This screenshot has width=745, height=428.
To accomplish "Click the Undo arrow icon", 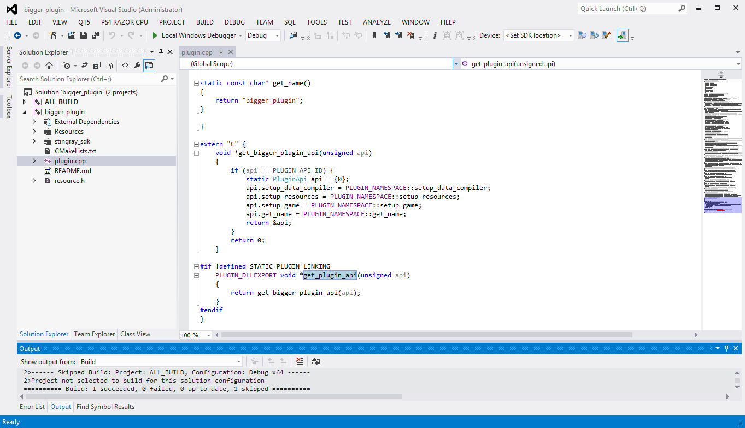I will 112,35.
